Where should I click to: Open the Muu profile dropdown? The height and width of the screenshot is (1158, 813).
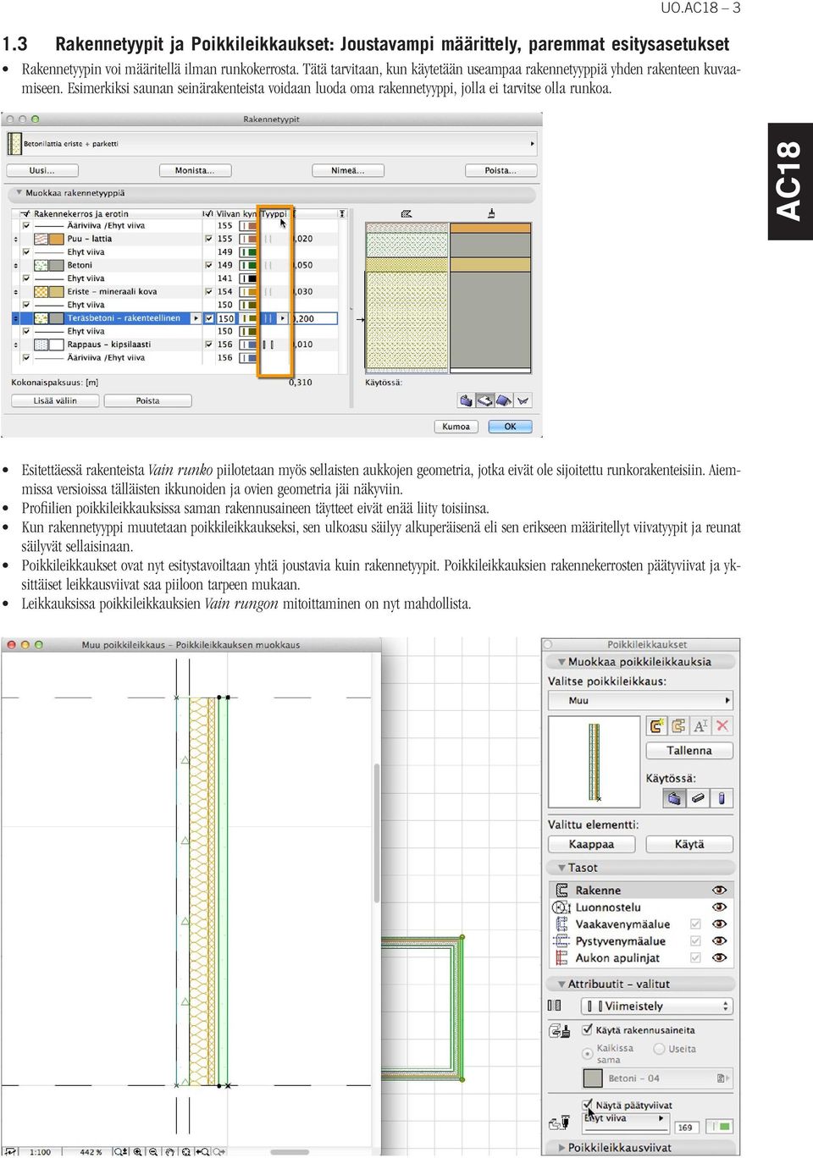(x=640, y=700)
